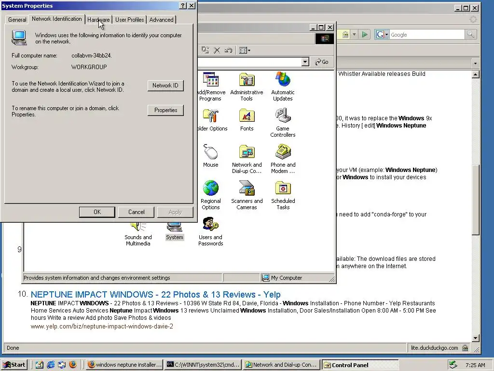The image size is (494, 371).
Task: Open the Mouse control panel icon
Action: tap(210, 156)
